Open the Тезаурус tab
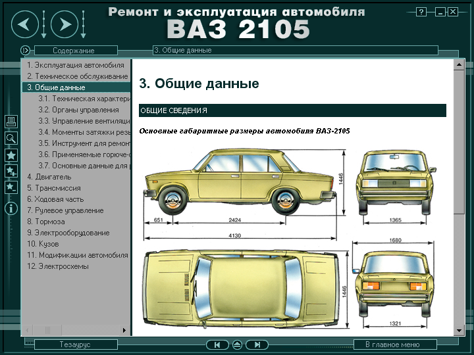Viewport: 474px width, 355px height. (x=76, y=344)
